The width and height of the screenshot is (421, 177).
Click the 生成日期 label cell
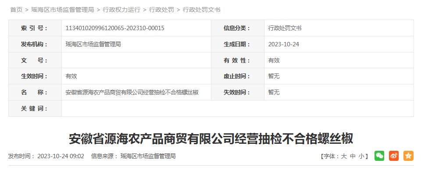238,44
